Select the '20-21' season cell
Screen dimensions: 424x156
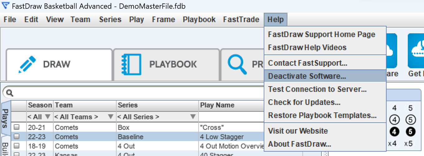click(x=40, y=127)
